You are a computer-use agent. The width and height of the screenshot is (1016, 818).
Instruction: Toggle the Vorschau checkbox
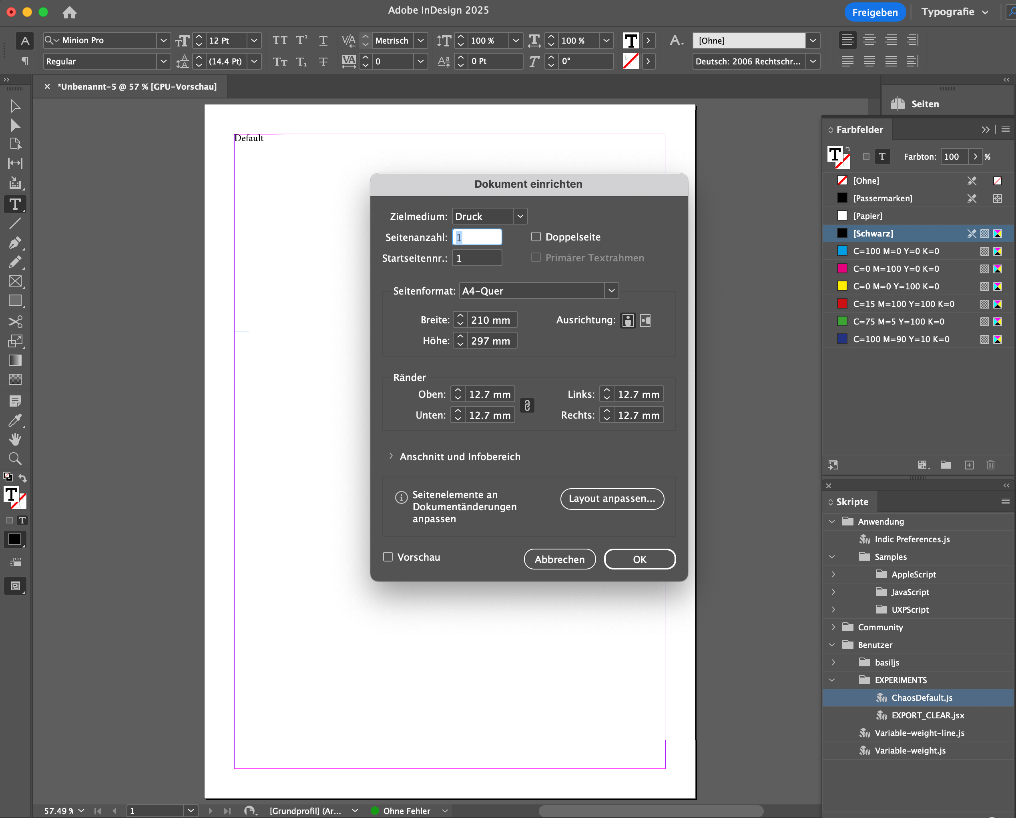(388, 557)
